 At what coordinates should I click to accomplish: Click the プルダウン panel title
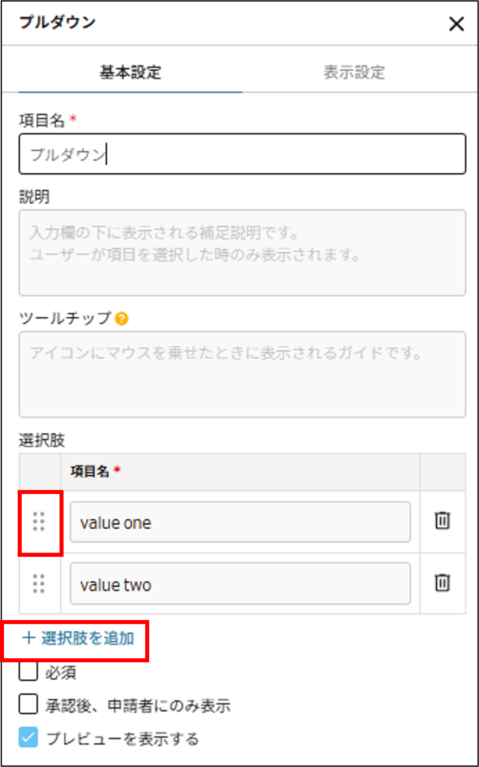pyautogui.click(x=58, y=23)
